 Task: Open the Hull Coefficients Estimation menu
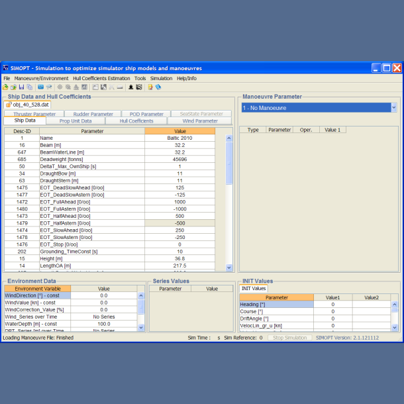pos(101,78)
